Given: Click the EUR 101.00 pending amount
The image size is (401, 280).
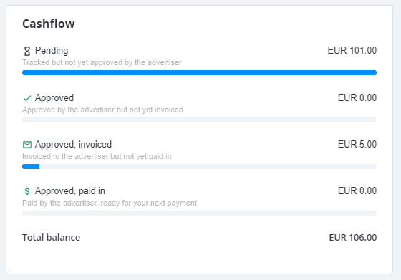Looking at the screenshot, I should pyautogui.click(x=352, y=50).
